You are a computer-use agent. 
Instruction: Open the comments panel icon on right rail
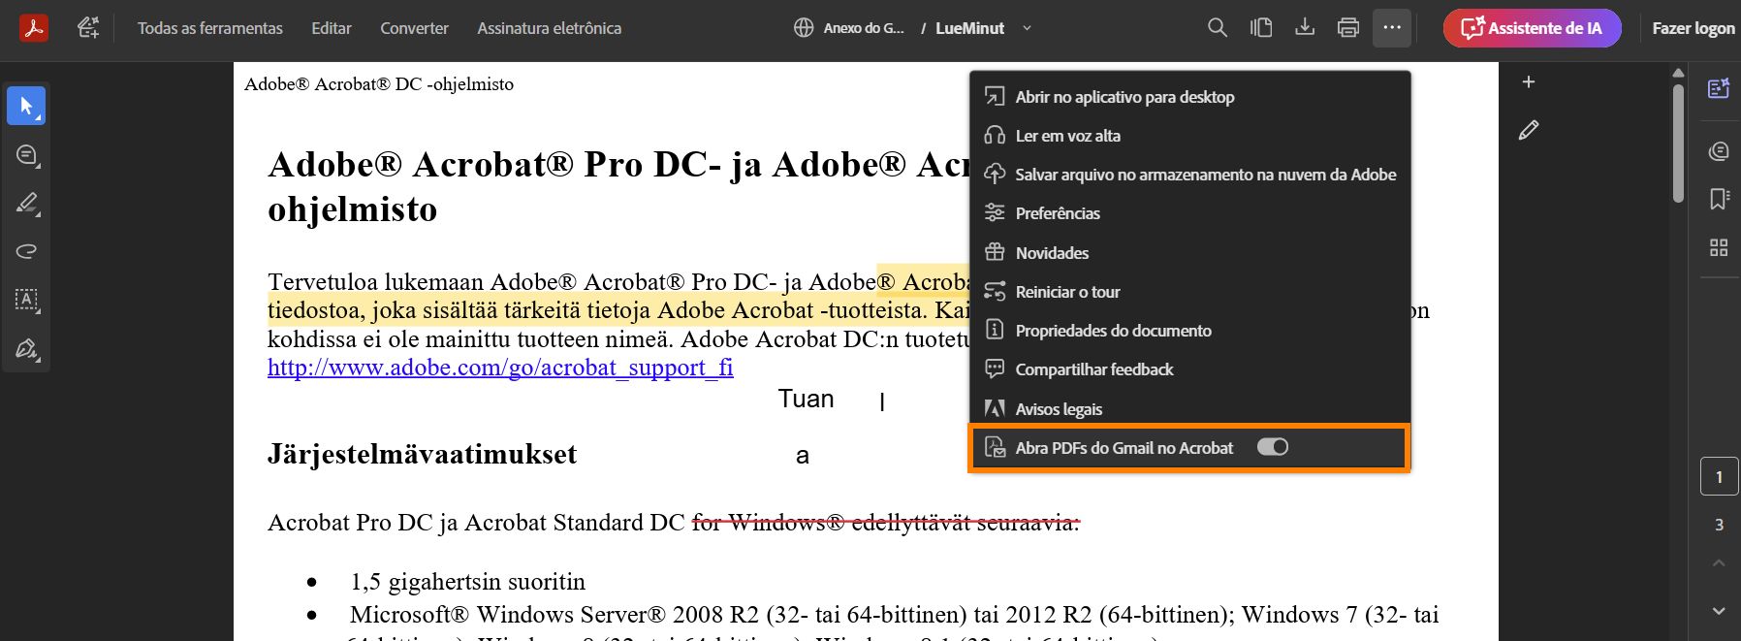pyautogui.click(x=1719, y=151)
